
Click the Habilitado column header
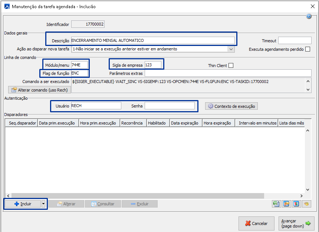point(158,123)
